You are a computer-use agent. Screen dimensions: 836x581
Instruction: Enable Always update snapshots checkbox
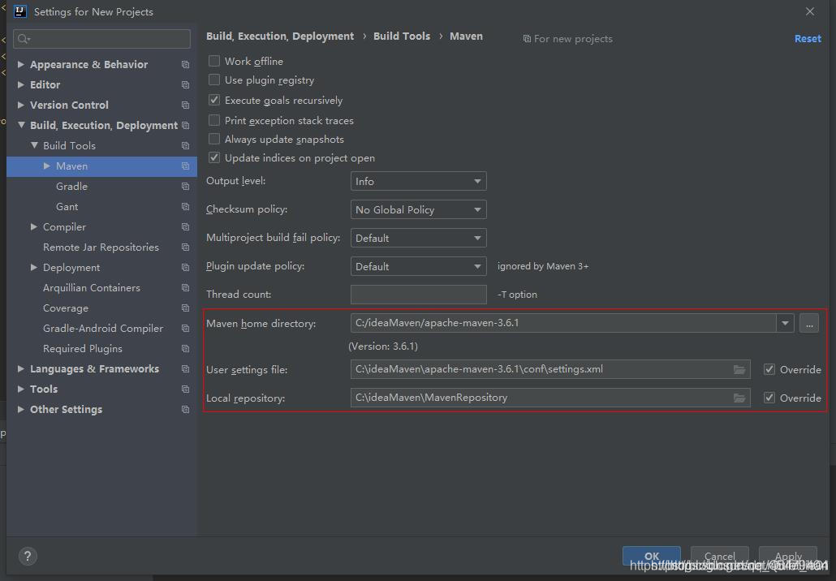click(x=214, y=139)
